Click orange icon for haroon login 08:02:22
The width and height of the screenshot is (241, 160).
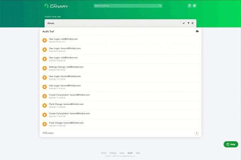44,50
